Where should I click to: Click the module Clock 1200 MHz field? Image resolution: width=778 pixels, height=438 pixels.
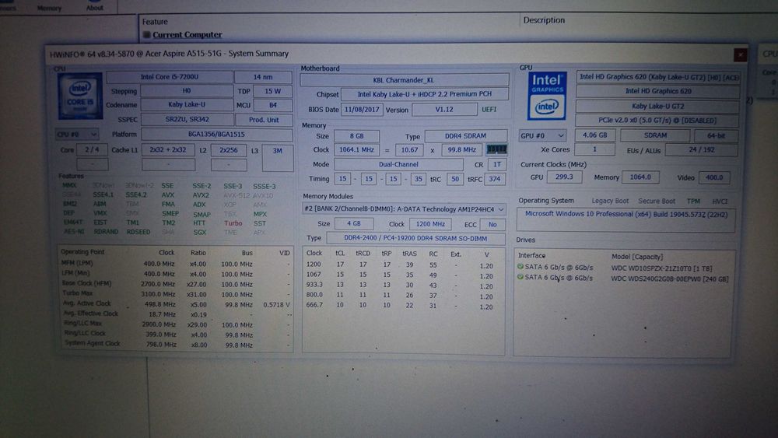coord(430,224)
